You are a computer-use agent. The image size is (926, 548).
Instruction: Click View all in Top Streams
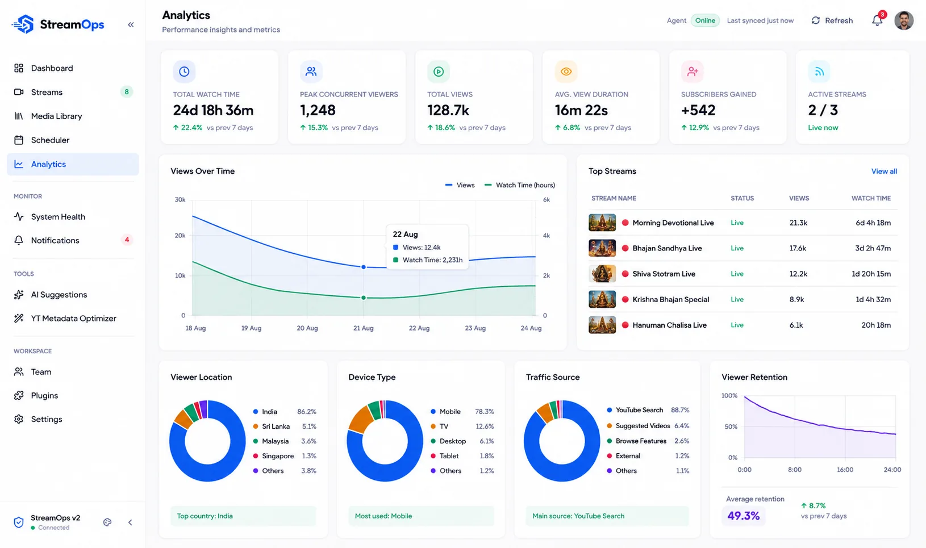[x=884, y=171]
